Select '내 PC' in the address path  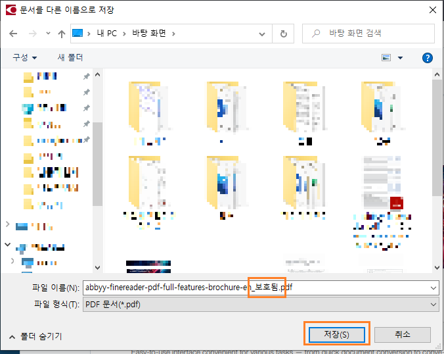[107, 34]
